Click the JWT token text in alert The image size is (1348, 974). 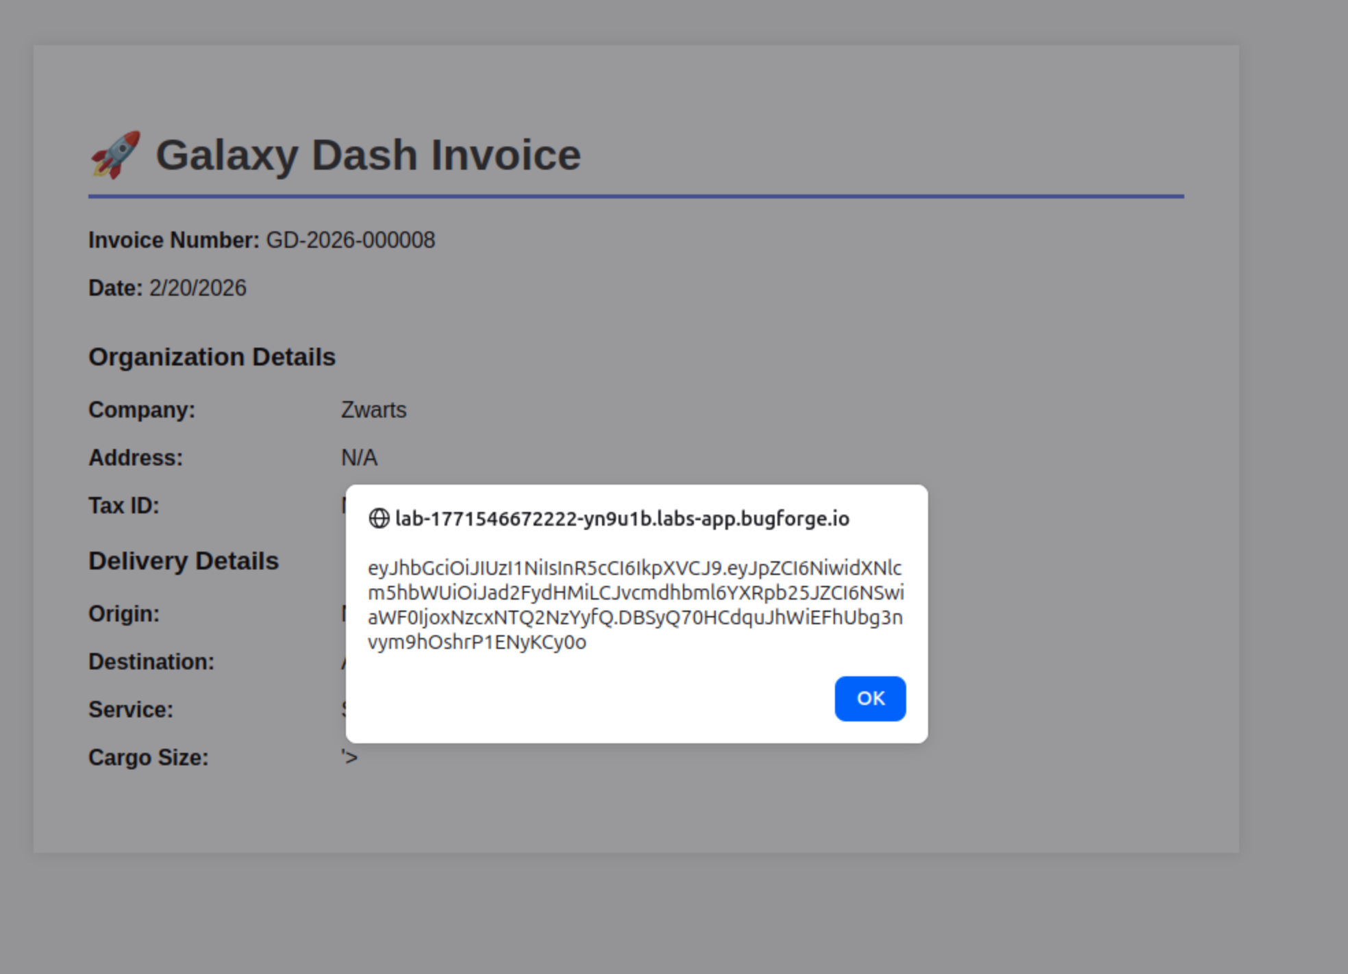click(x=635, y=604)
